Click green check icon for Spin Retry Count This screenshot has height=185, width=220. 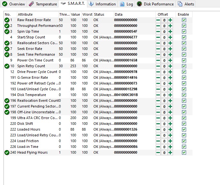click(x=7, y=66)
